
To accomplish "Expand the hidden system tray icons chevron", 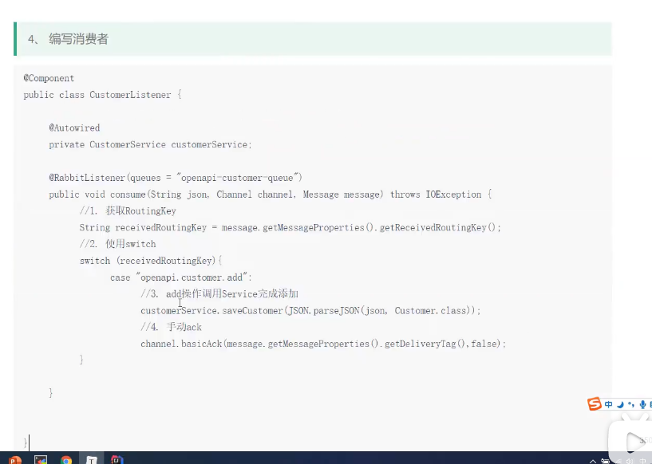I will 593,461.
